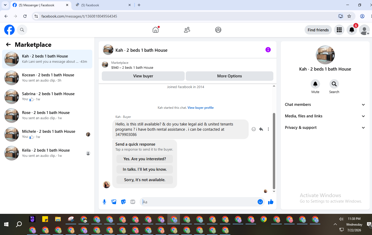The height and width of the screenshot is (235, 372).
Task: Click the listing thumbnail beside the $940 price
Action: coord(105,65)
